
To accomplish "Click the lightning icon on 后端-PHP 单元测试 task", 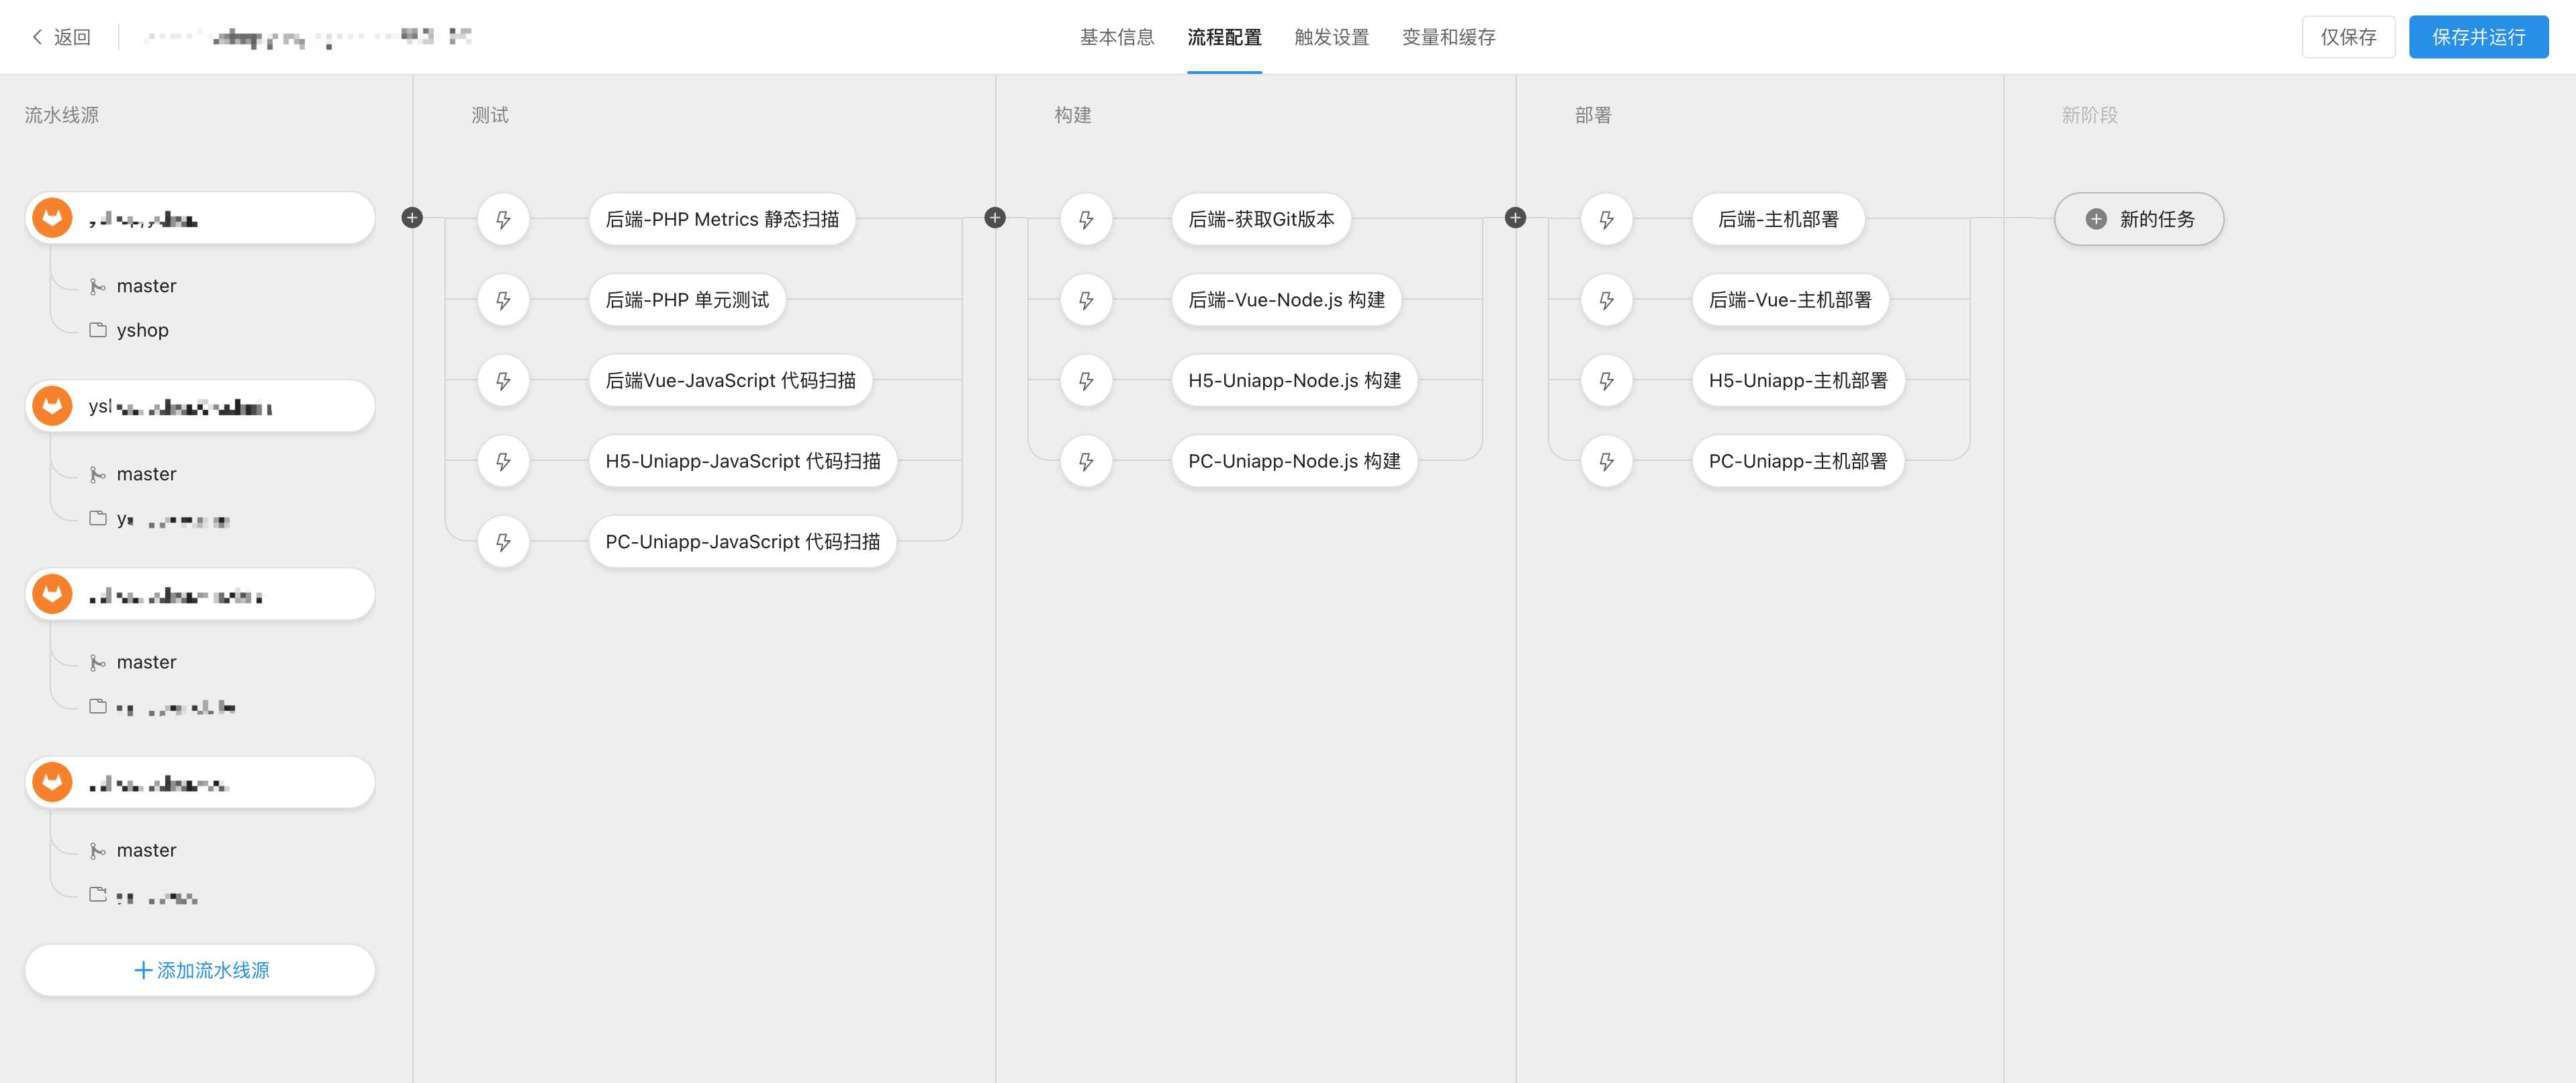I will (x=503, y=299).
